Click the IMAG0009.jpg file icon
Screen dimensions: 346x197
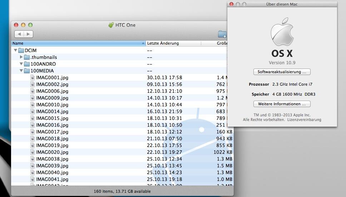[x=33, y=98]
